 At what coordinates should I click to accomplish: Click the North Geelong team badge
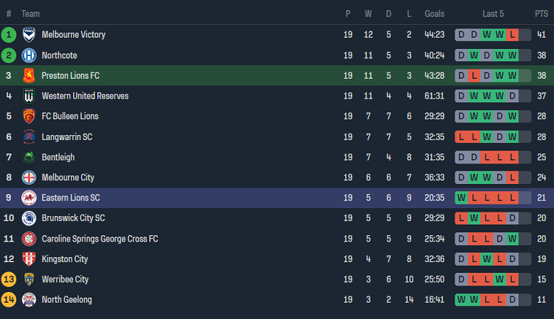29,300
